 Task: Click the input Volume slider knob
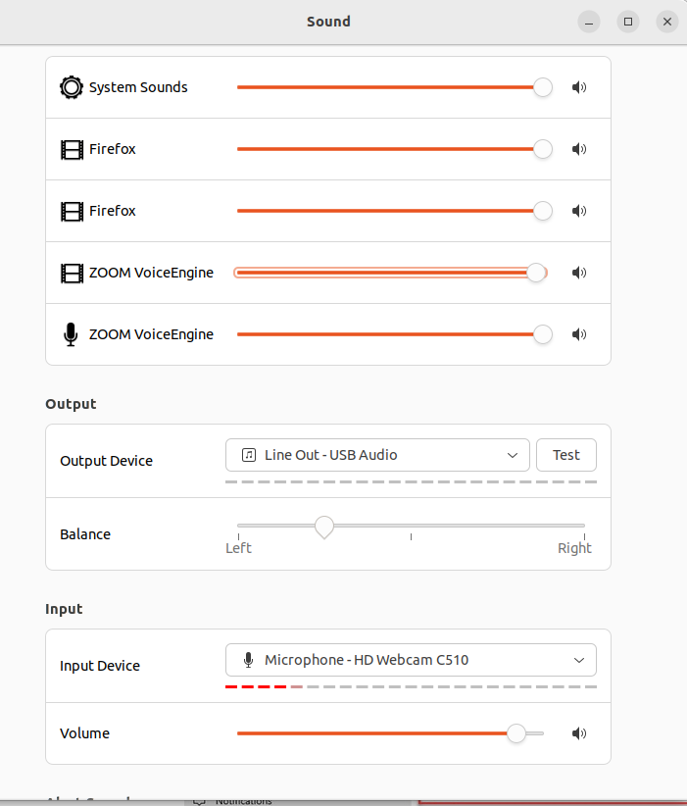tap(516, 733)
